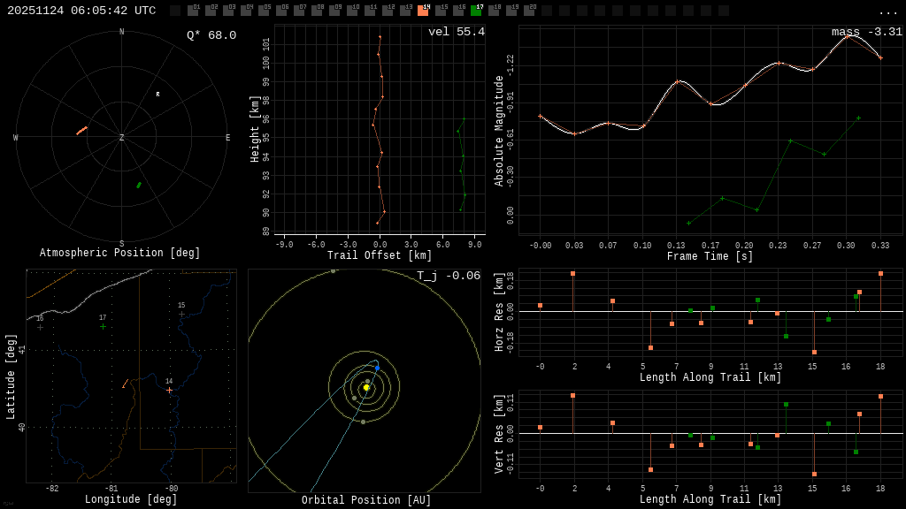Select station box 13 in top bar

405,11
